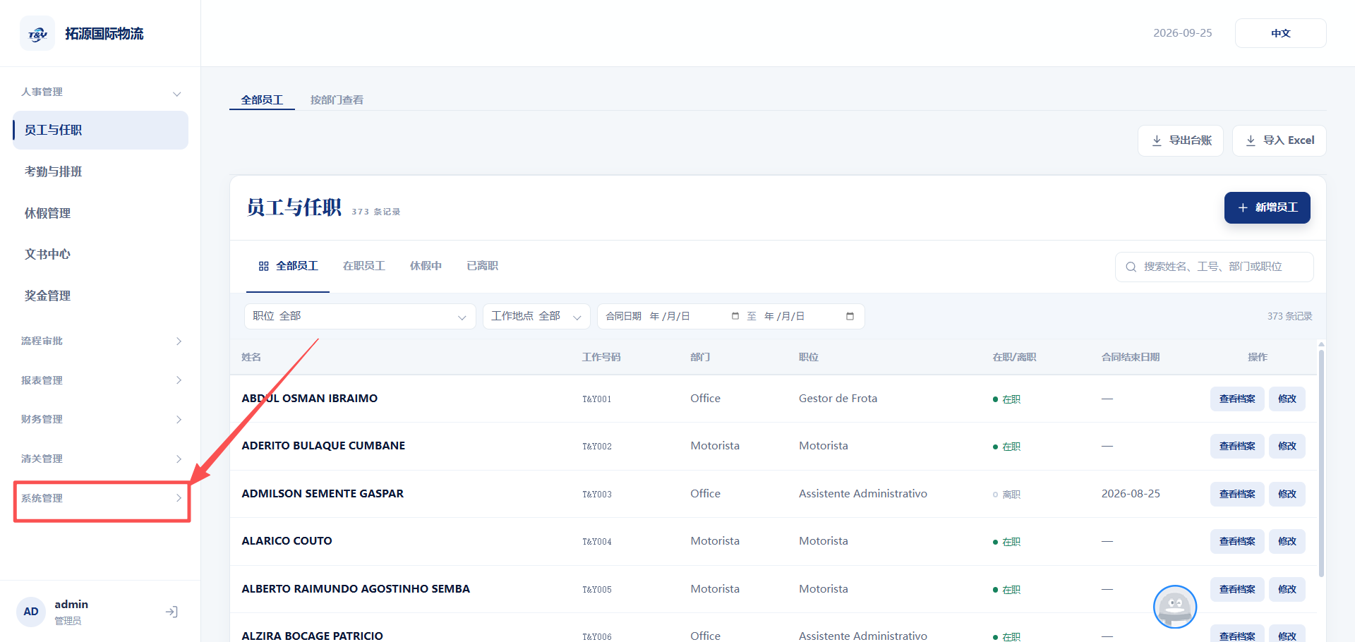Click the name ABDUL OSMAN IBRAIMO
1355x642 pixels.
click(309, 399)
